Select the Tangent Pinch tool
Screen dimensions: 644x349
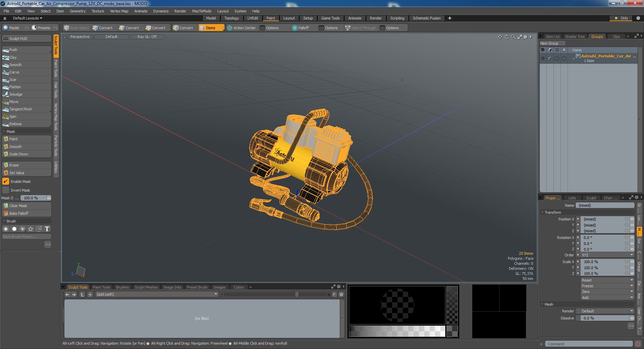pos(26,109)
